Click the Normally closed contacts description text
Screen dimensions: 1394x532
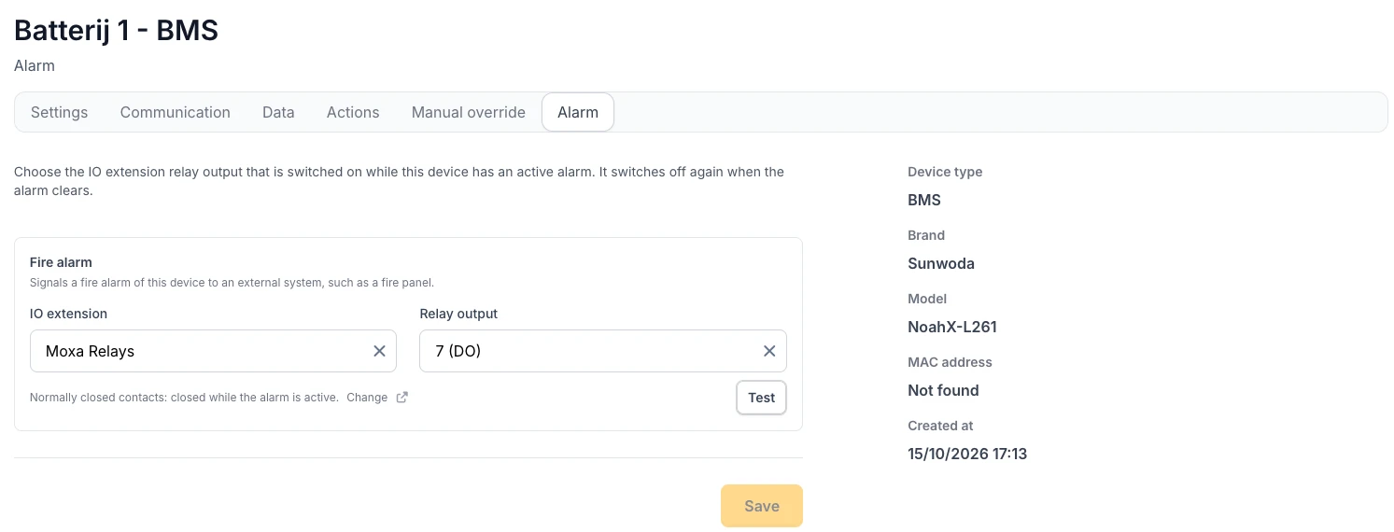184,397
